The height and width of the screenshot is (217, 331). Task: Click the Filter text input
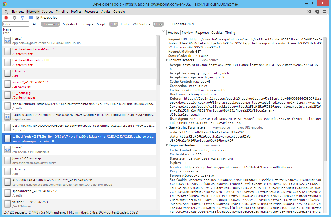tap(16, 24)
